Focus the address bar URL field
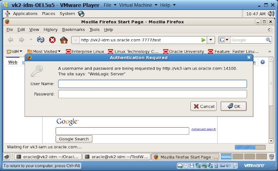The image size is (278, 171). tap(140, 40)
